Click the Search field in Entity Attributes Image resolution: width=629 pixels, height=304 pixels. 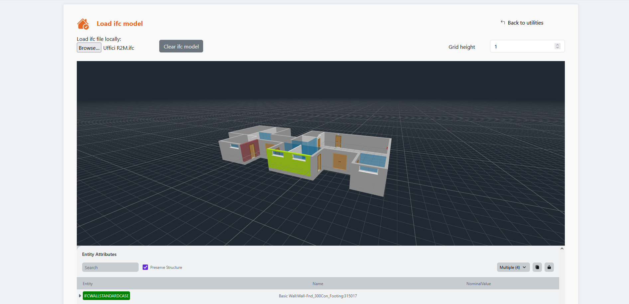(x=110, y=267)
